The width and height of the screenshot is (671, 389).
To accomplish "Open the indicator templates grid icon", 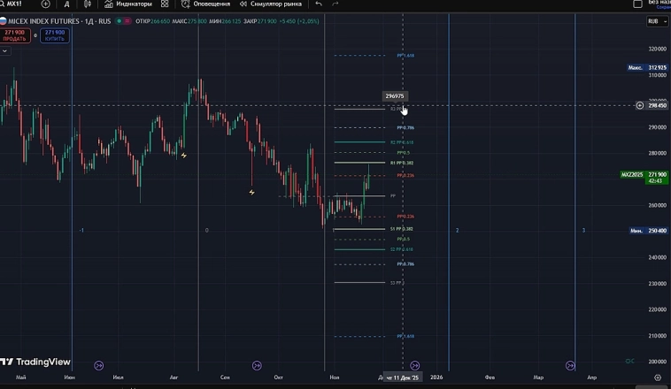I will point(165,4).
